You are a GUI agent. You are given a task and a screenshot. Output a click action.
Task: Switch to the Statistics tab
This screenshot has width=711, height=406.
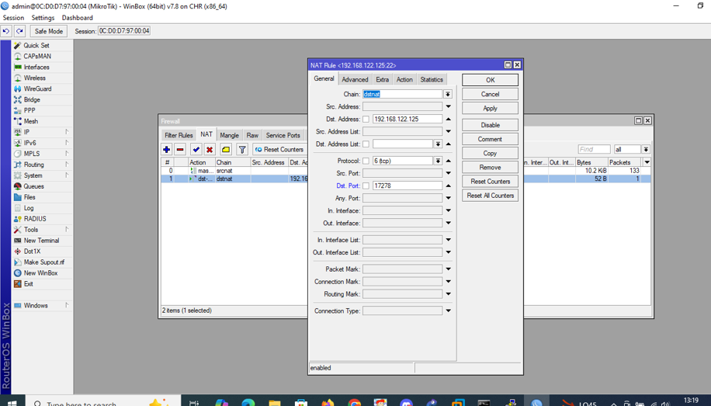(432, 79)
